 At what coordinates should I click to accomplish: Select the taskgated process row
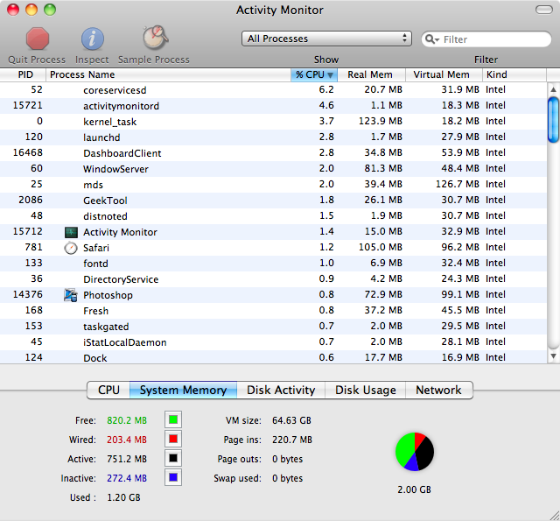273,327
